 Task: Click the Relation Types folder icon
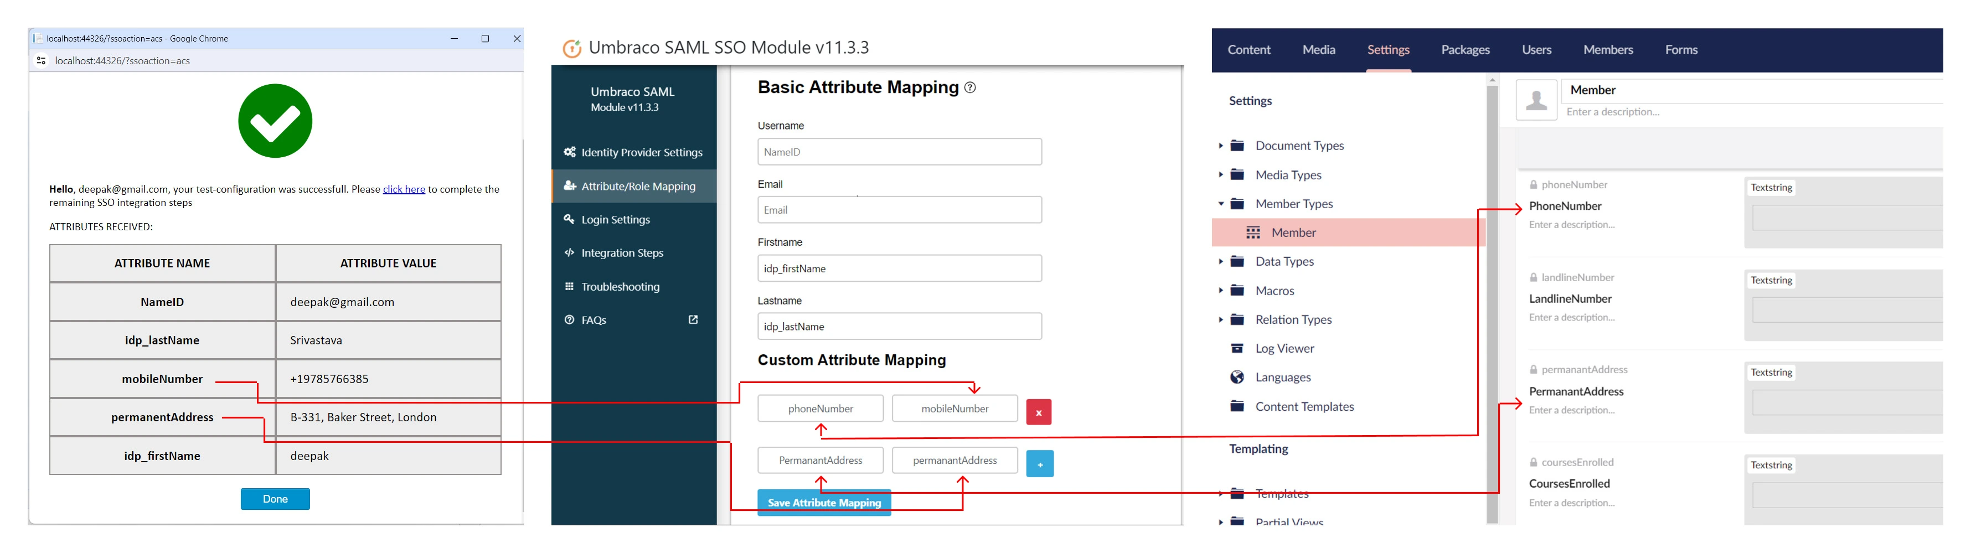click(x=1236, y=320)
